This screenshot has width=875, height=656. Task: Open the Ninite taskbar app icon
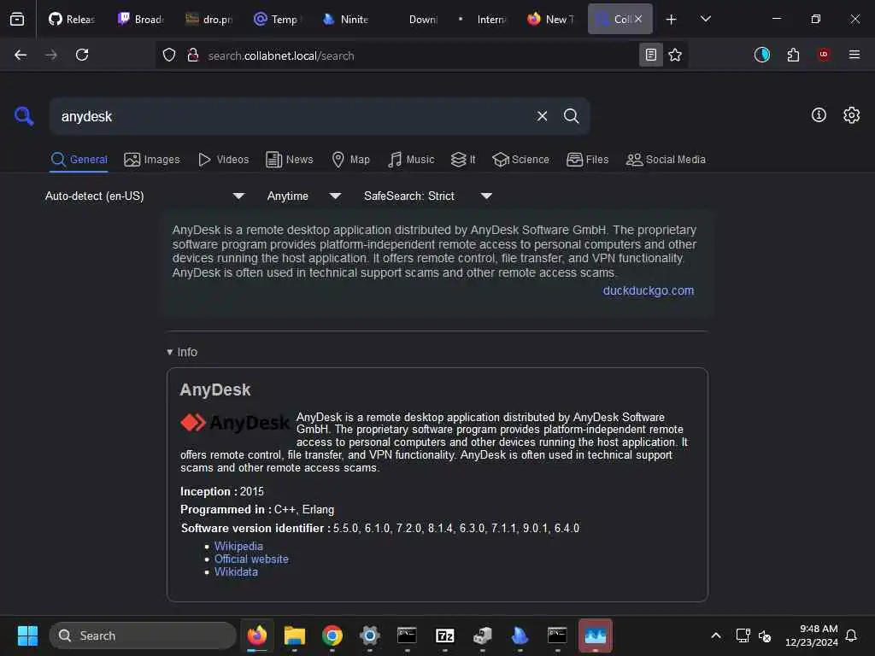point(520,635)
